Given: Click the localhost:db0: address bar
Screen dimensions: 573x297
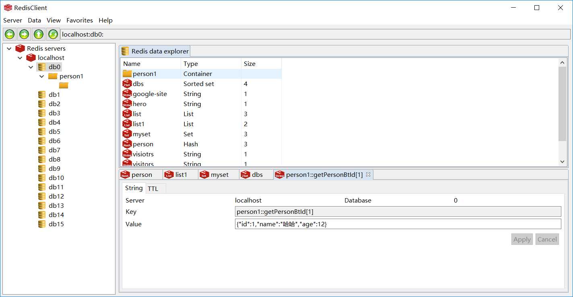Looking at the screenshot, I should pos(315,34).
